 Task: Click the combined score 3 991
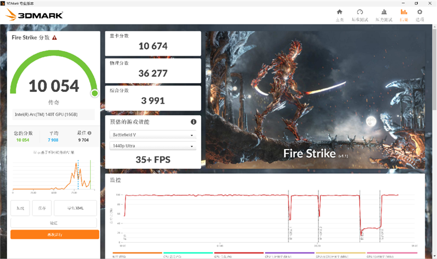tap(153, 101)
